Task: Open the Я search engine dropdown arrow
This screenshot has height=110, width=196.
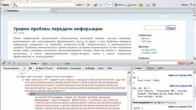Action: coord(17,6)
